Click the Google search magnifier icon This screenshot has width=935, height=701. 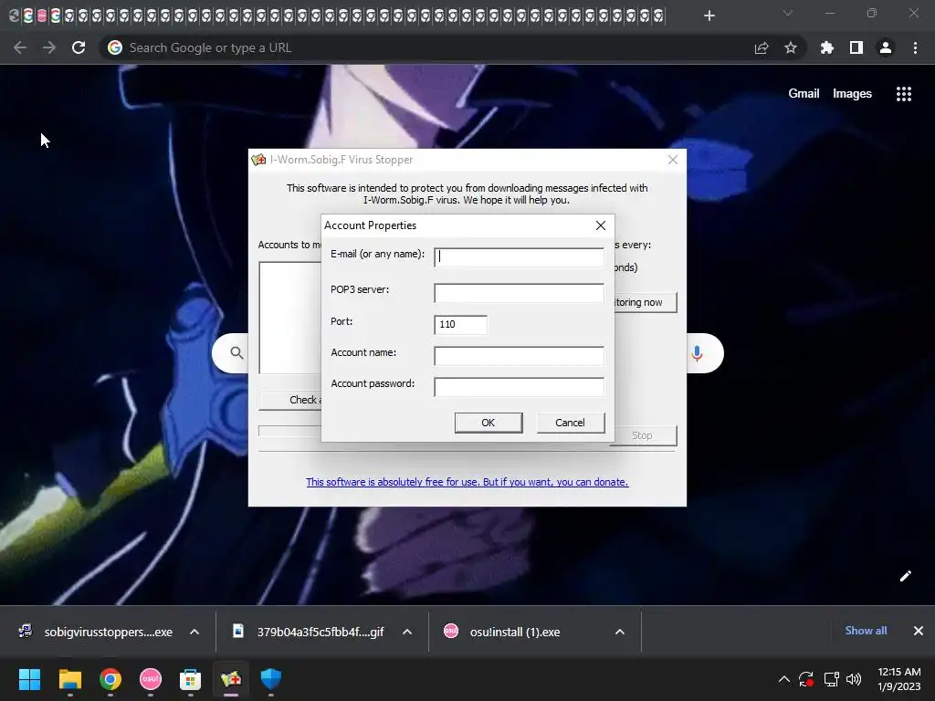[x=236, y=353]
